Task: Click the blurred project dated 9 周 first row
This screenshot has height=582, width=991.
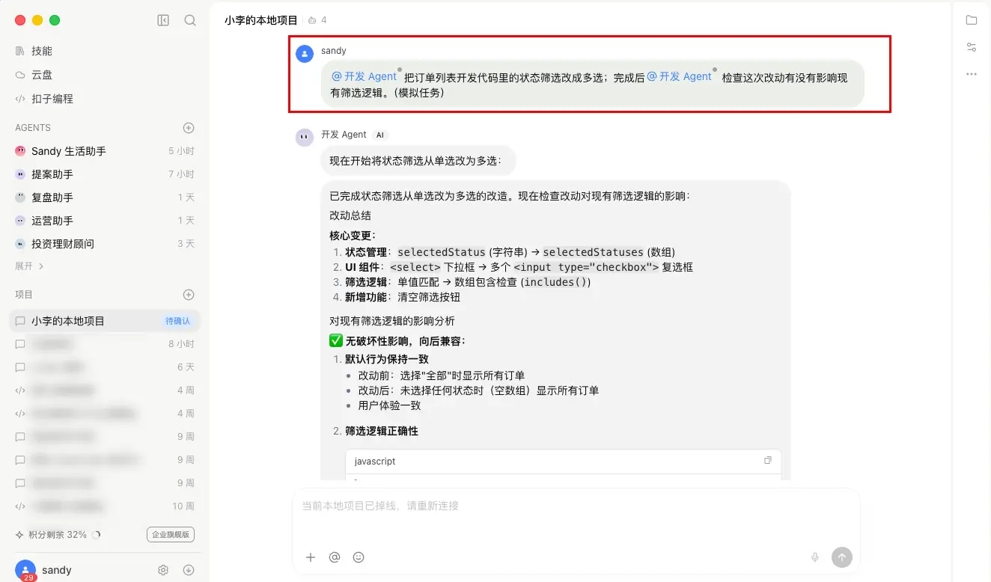Action: click(105, 437)
